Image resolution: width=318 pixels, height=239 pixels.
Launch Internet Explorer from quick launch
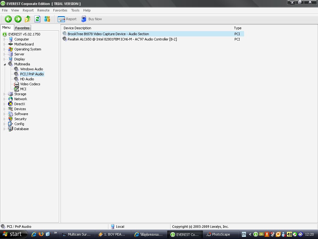tap(34, 234)
